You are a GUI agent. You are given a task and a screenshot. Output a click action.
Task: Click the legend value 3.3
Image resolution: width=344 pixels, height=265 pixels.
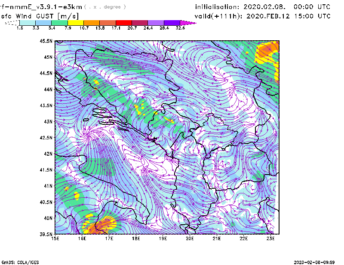click(x=36, y=28)
